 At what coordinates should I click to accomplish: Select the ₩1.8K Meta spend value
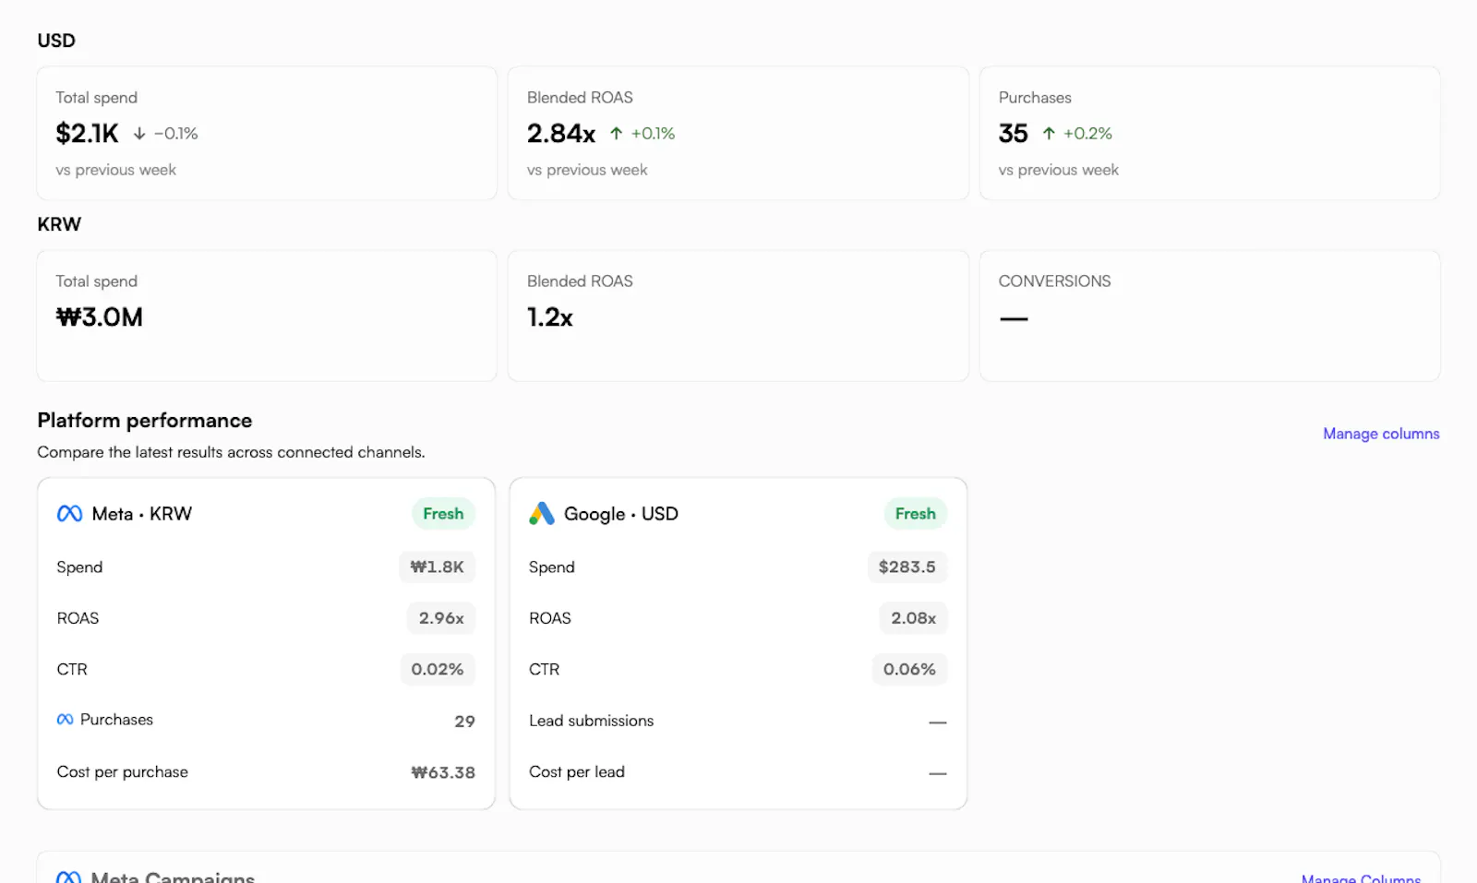pos(438,567)
